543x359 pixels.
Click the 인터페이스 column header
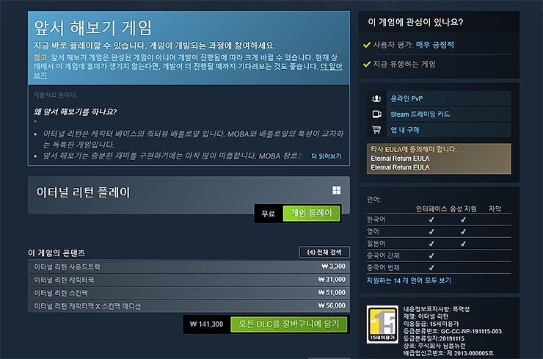click(x=431, y=208)
